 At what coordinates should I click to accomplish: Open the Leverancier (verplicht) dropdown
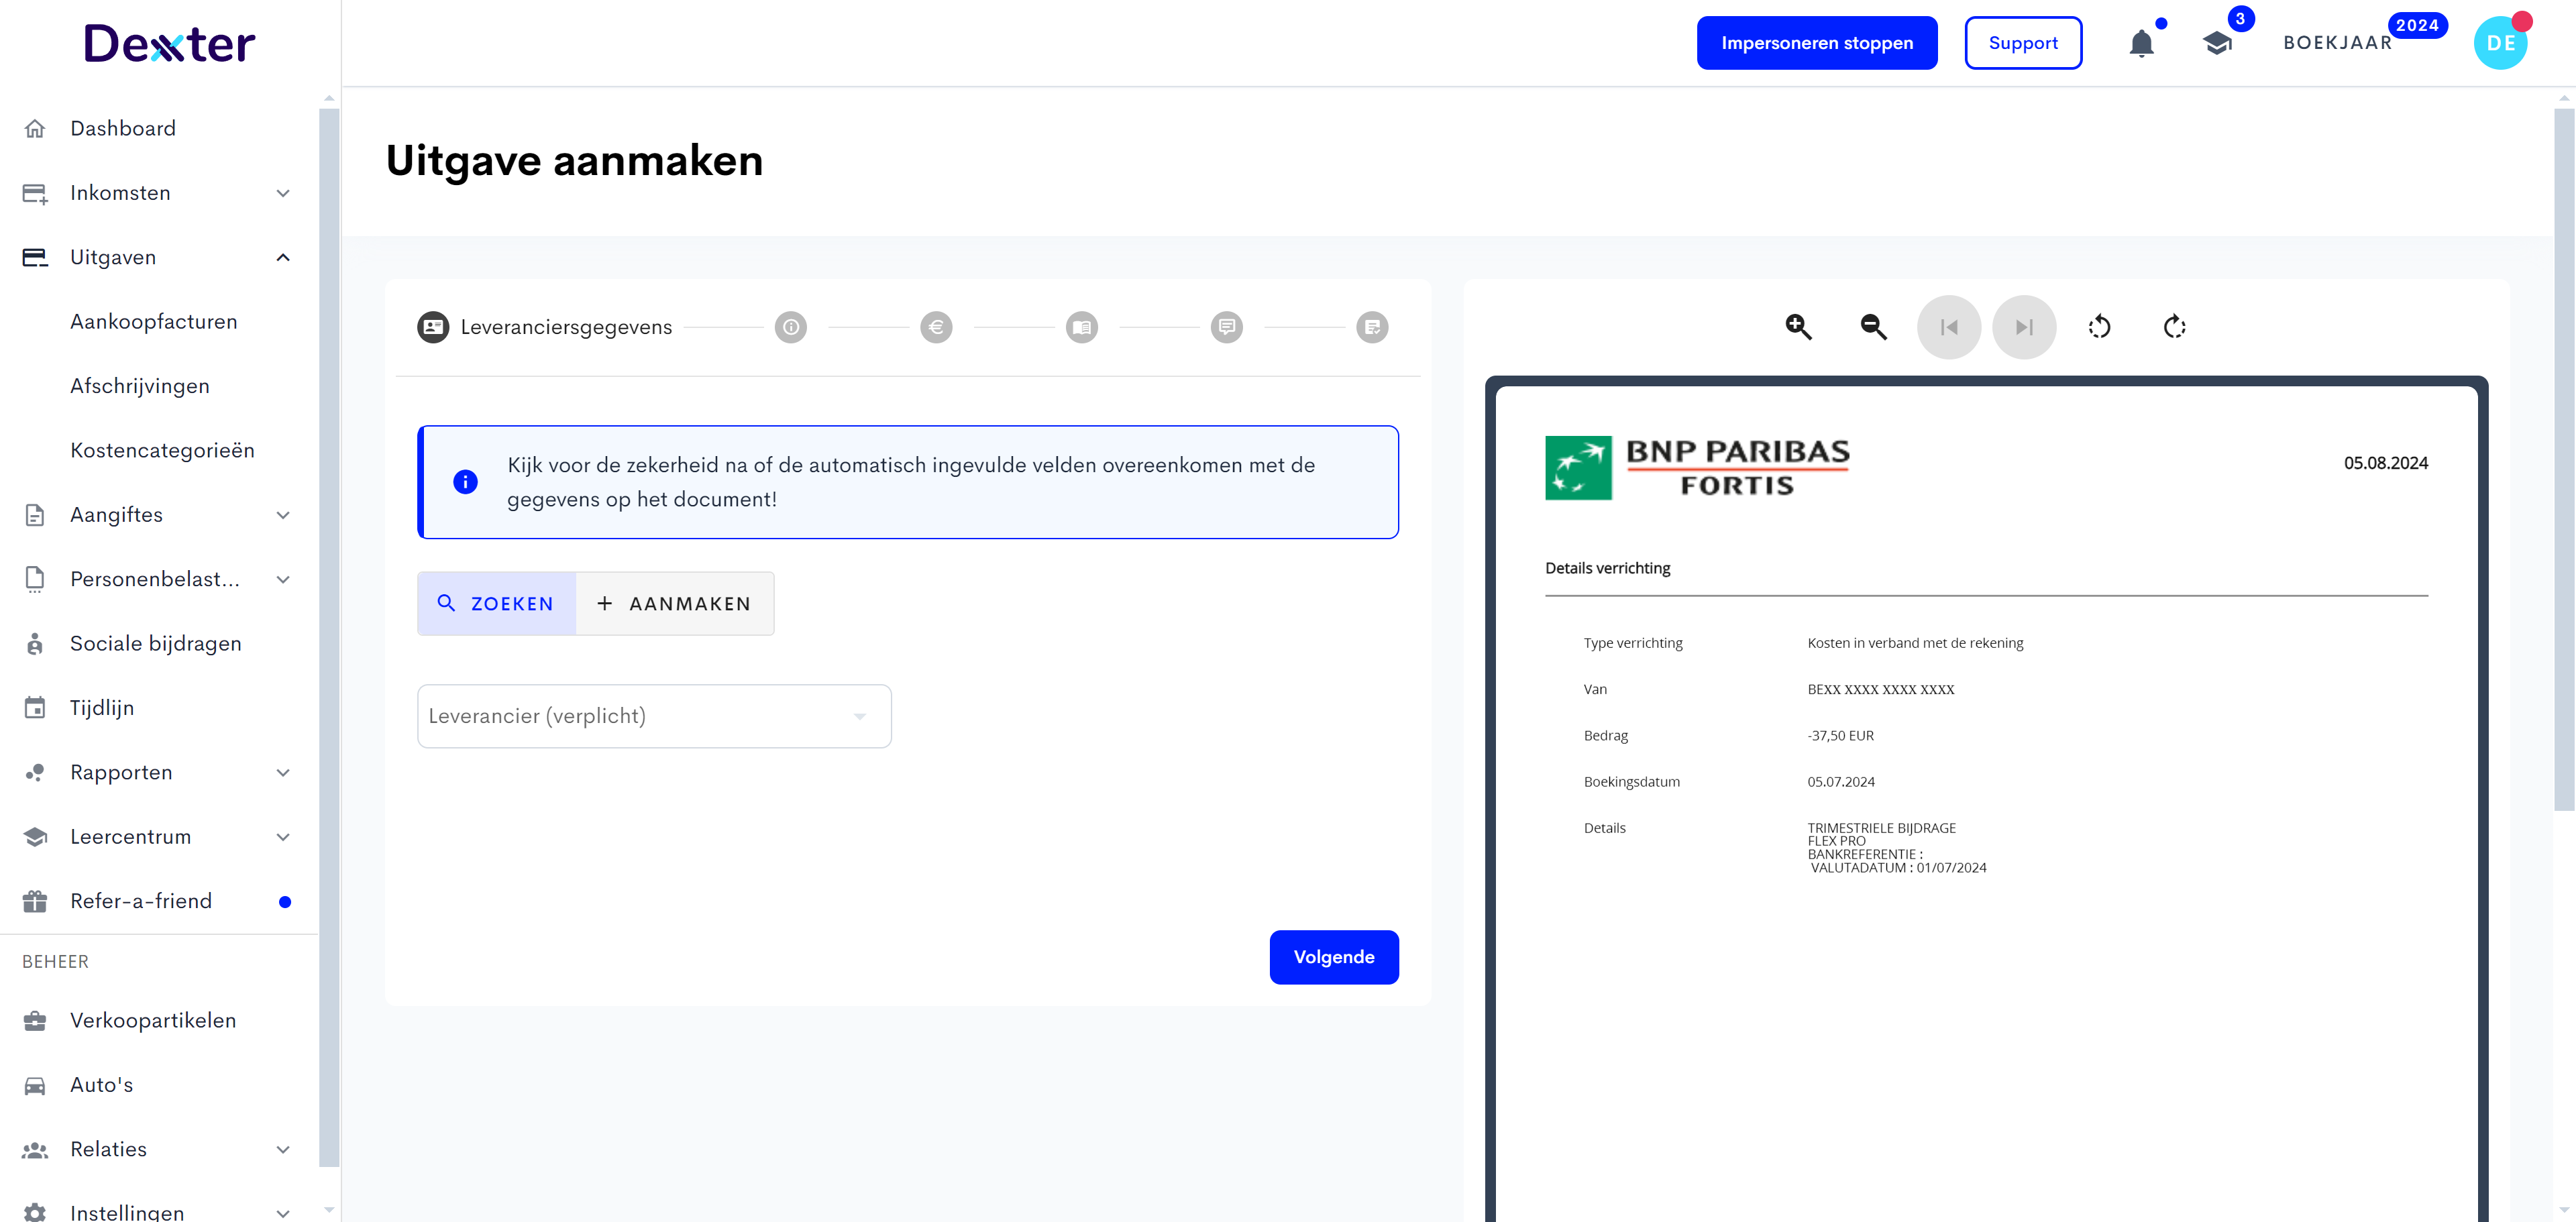tap(654, 716)
